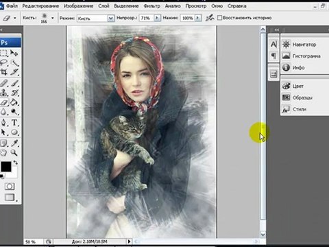The width and height of the screenshot is (329, 247).
Task: Select the Magic Wand tool
Action: [14, 63]
